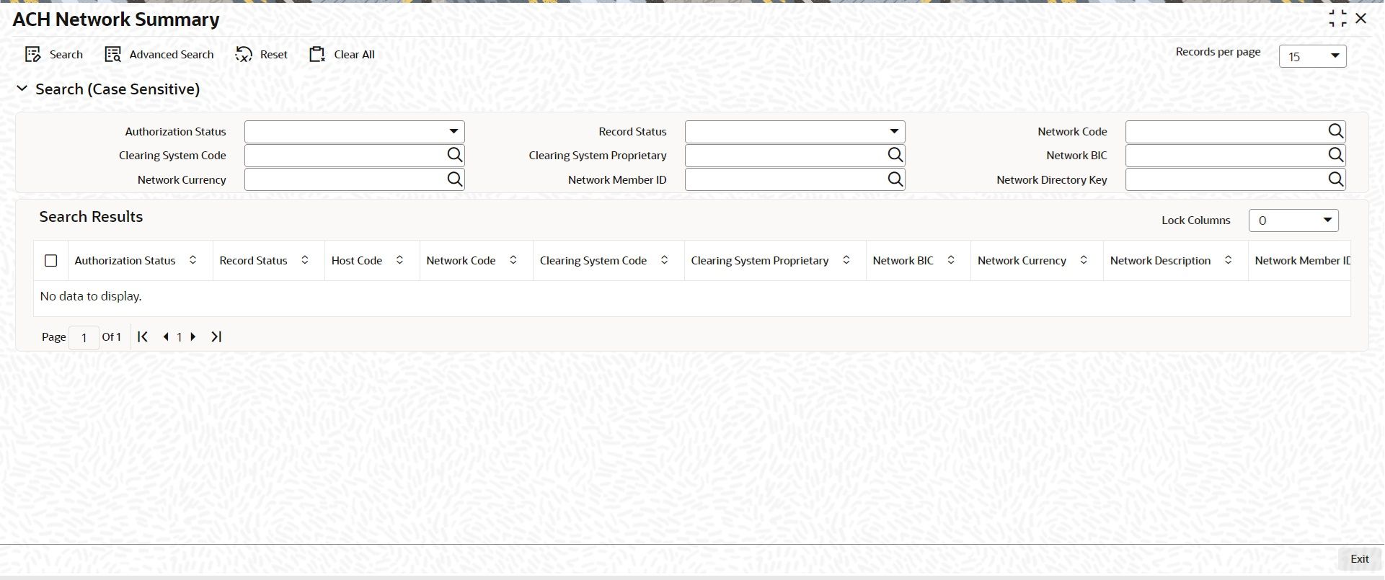The height and width of the screenshot is (580, 1385).
Task: Sort by Clearing System Proprietary column
Action: [x=846, y=260]
